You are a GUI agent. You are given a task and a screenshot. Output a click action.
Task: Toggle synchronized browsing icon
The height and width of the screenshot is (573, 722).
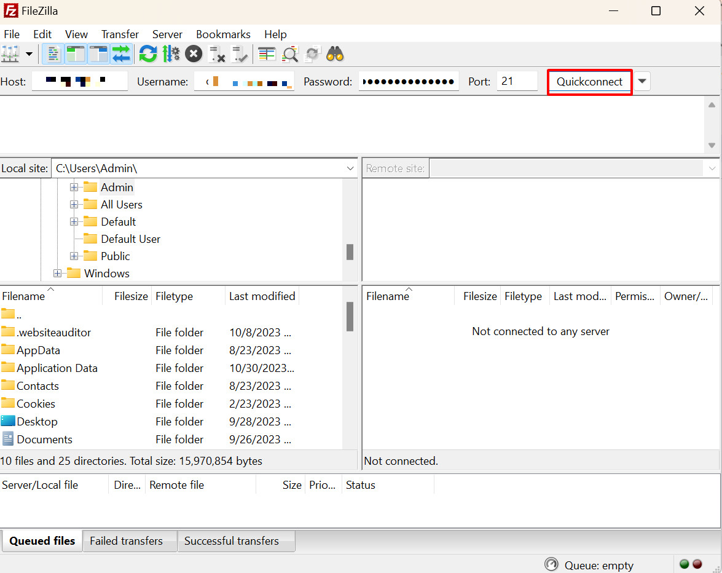[313, 54]
